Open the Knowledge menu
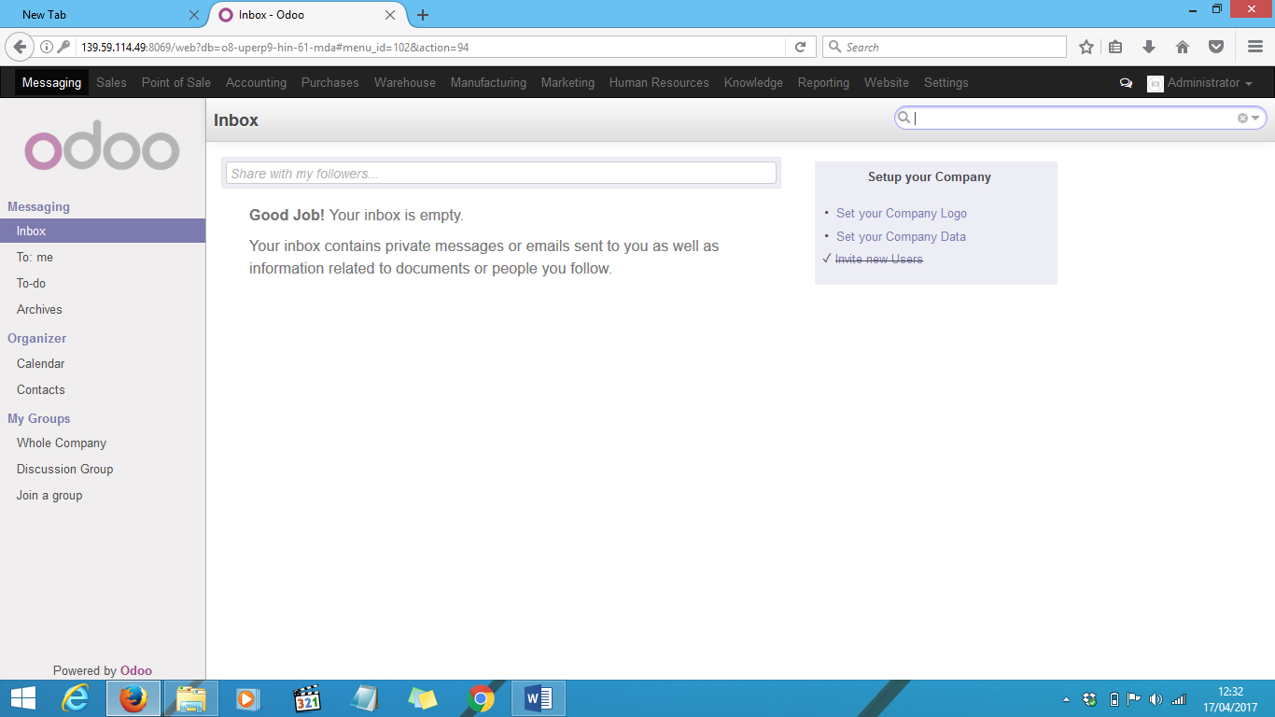 point(753,83)
